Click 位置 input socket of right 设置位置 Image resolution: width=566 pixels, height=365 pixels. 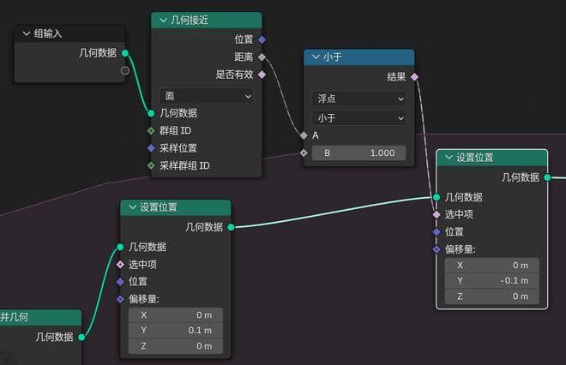pos(437,231)
